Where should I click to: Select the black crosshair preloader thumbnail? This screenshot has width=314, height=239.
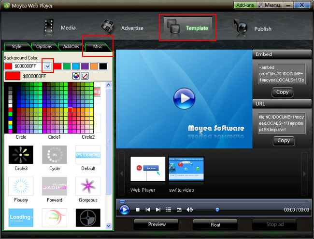[88, 218]
